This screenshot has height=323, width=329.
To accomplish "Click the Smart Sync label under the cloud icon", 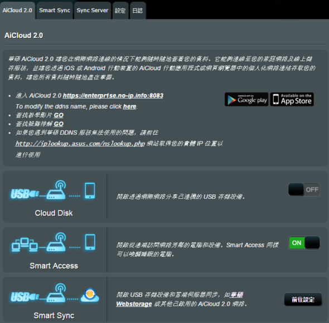I will point(54,315).
